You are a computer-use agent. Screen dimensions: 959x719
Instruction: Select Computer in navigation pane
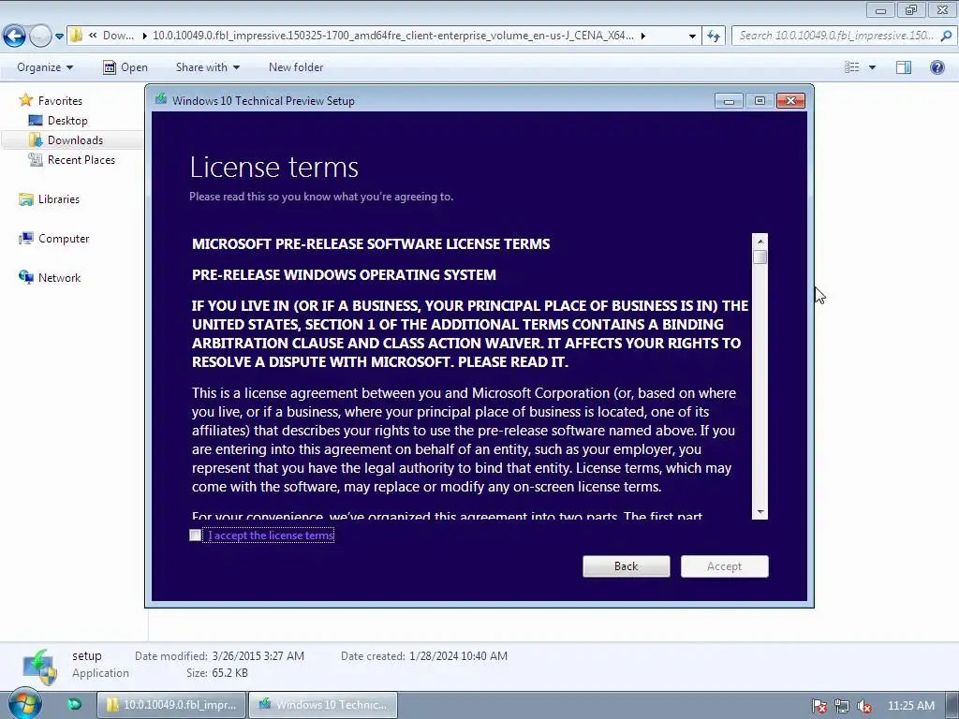pos(64,239)
